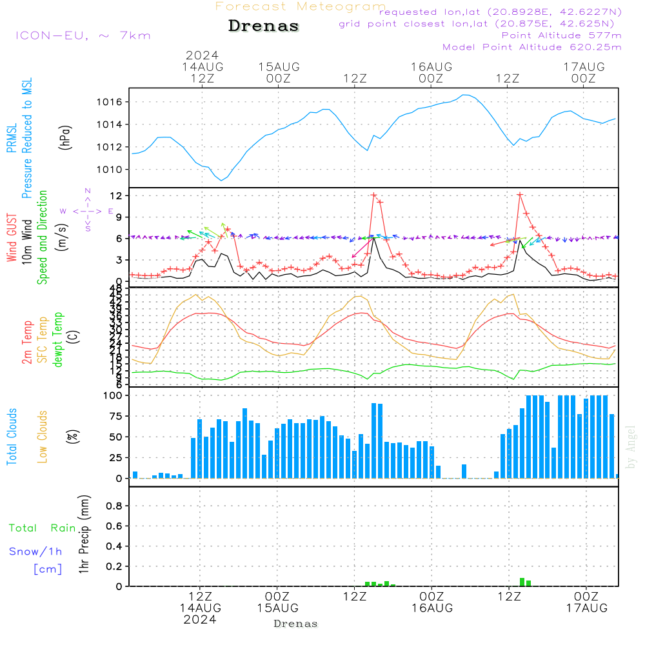The width and height of the screenshot is (645, 645).
Task: Click the wind gust peak near 12 m/s on 15AUG
Action: [373, 195]
